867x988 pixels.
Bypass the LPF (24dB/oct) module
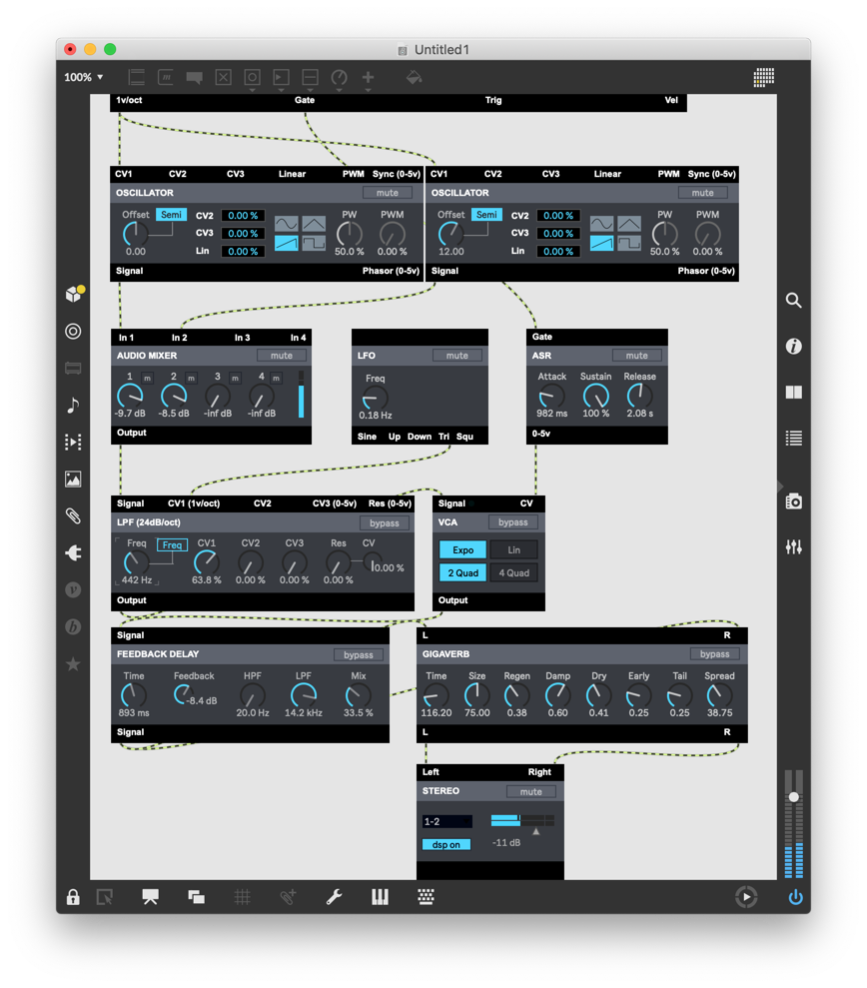tap(385, 523)
